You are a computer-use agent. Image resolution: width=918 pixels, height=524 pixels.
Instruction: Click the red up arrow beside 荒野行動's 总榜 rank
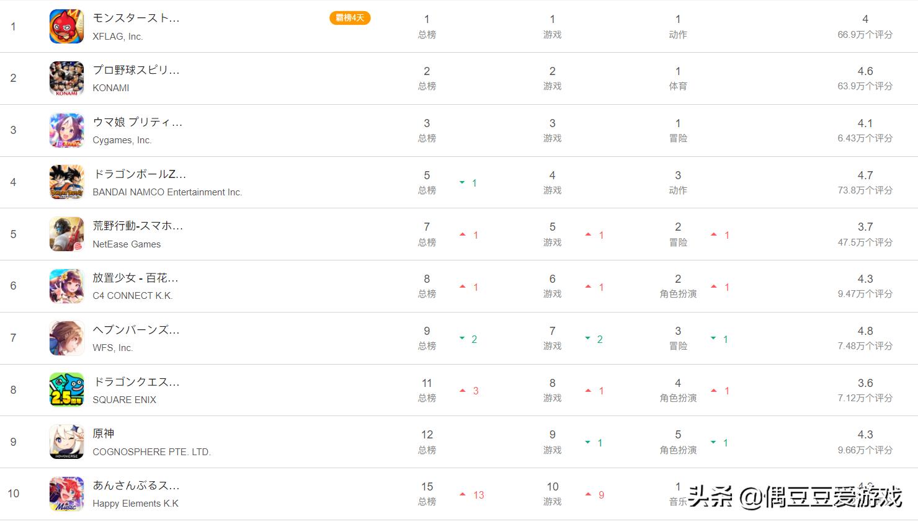point(462,235)
